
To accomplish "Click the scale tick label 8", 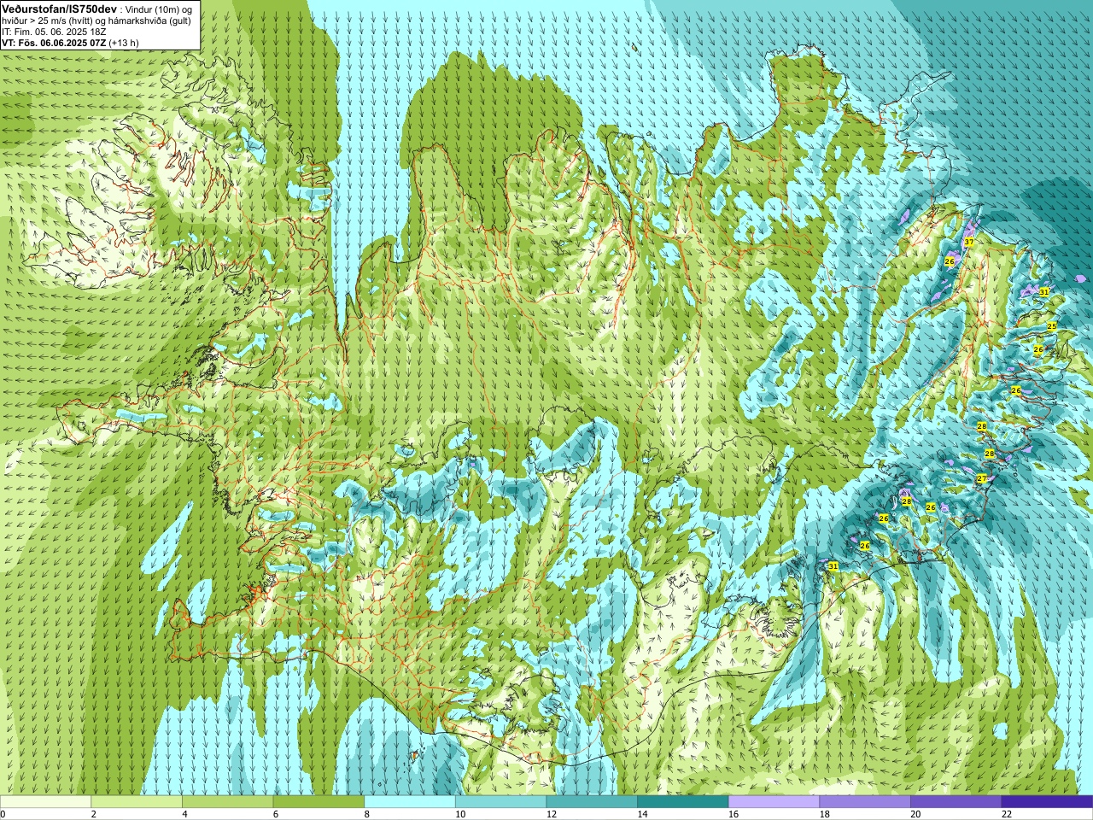I will tap(367, 814).
